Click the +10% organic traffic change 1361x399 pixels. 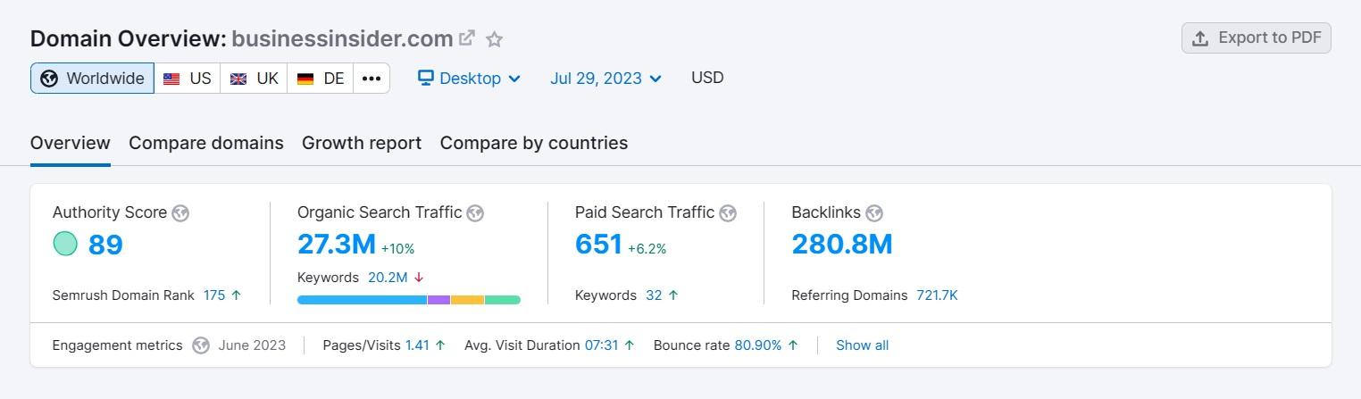pyautogui.click(x=397, y=249)
